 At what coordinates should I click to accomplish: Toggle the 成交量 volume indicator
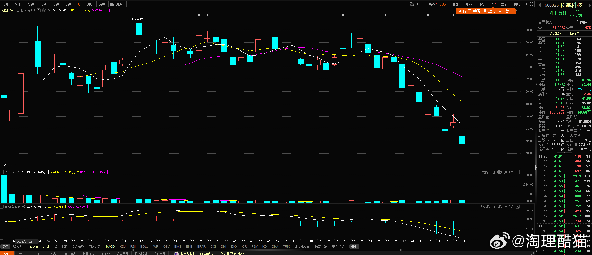[x=34, y=247]
